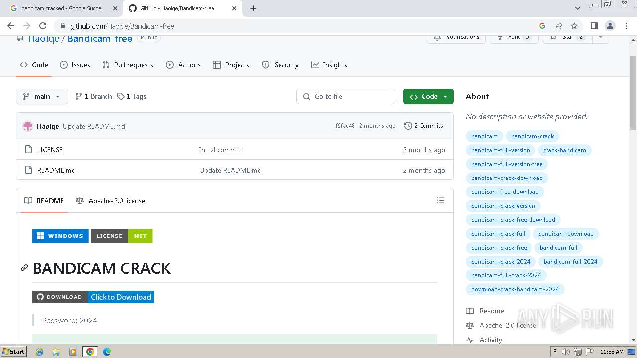View the 1 Tags link
637x358 pixels.
132,96
